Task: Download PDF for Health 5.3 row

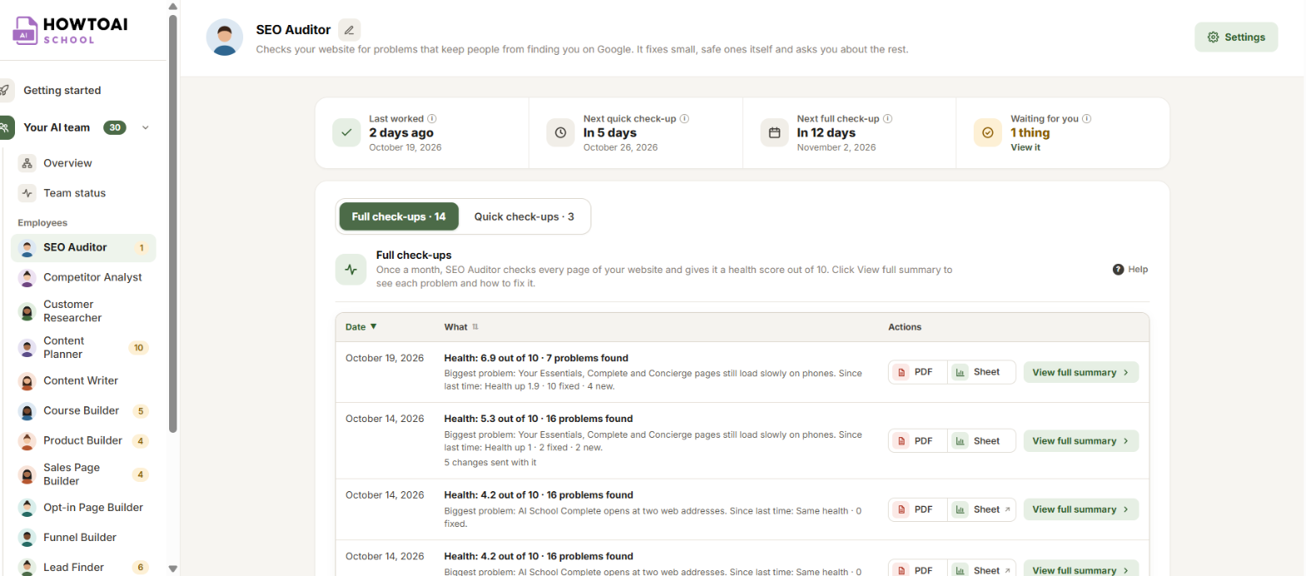Action: (x=918, y=441)
